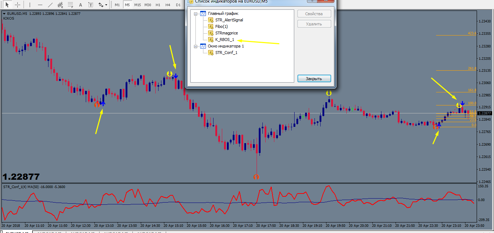Screen dimensions: 494x233
Task: Pick the vertical line drawing tool
Action: click(30, 5)
